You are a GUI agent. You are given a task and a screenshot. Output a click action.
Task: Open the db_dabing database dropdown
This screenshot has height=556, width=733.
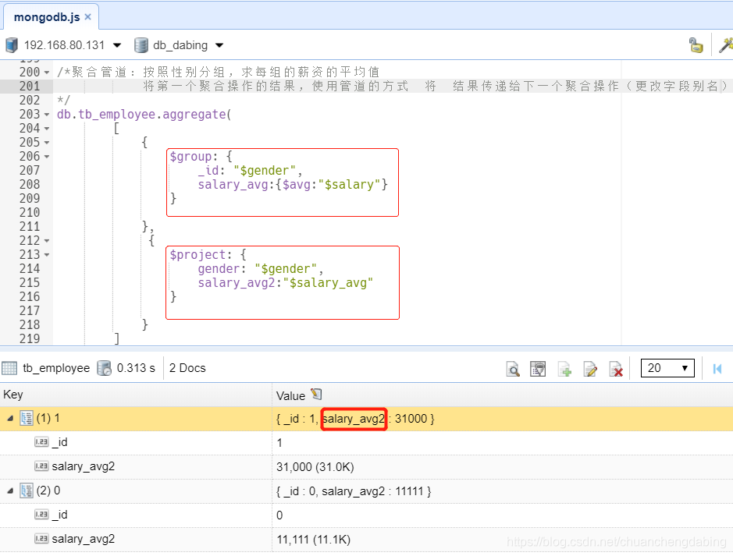click(219, 45)
